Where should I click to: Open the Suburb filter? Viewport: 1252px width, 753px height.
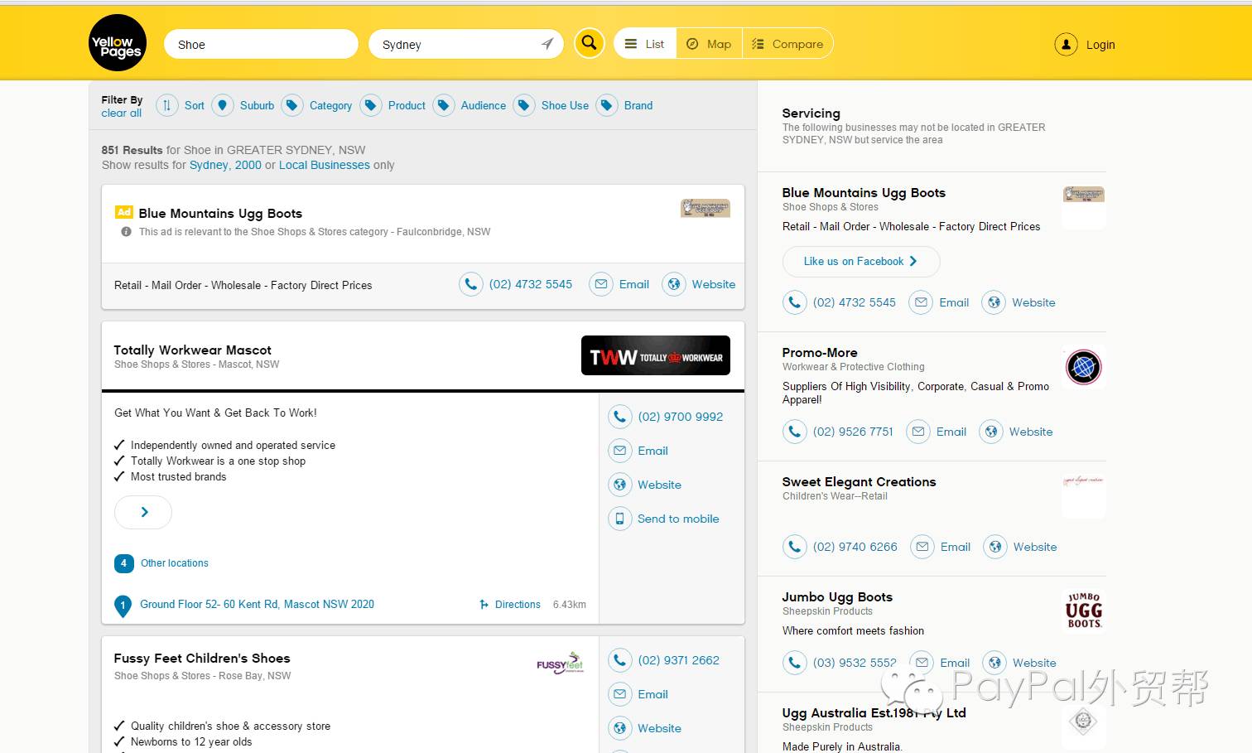click(257, 105)
